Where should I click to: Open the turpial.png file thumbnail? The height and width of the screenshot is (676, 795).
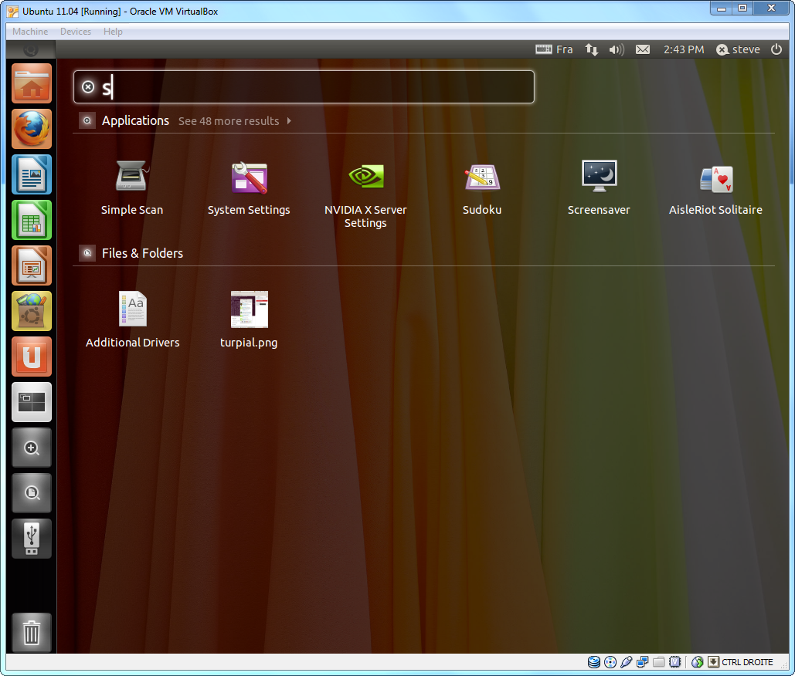[249, 320]
